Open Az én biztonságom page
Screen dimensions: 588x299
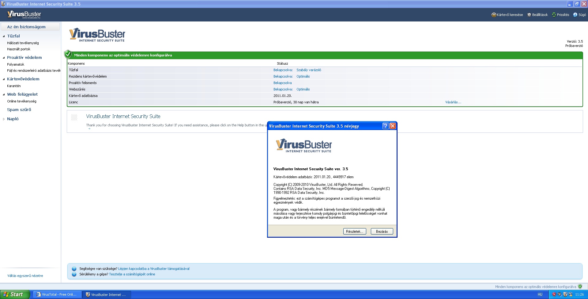(30, 27)
